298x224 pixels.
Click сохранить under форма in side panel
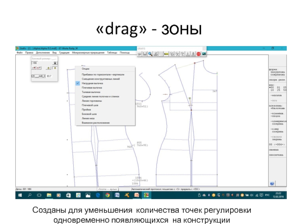[x=278, y=75]
